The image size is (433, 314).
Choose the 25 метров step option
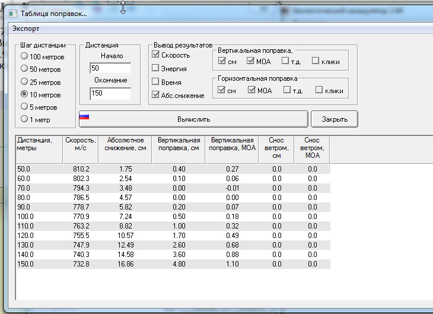24,81
